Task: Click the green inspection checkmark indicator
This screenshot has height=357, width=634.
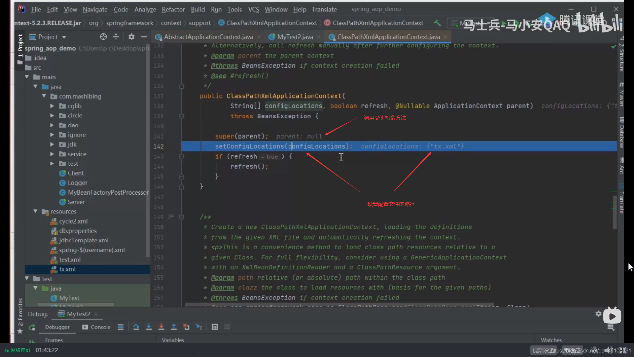Action: 614,47
